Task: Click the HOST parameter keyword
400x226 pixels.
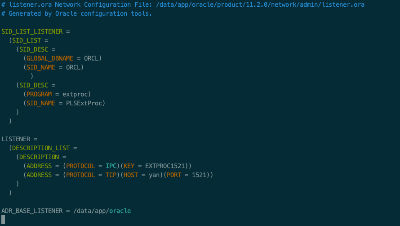Action: tap(131, 175)
